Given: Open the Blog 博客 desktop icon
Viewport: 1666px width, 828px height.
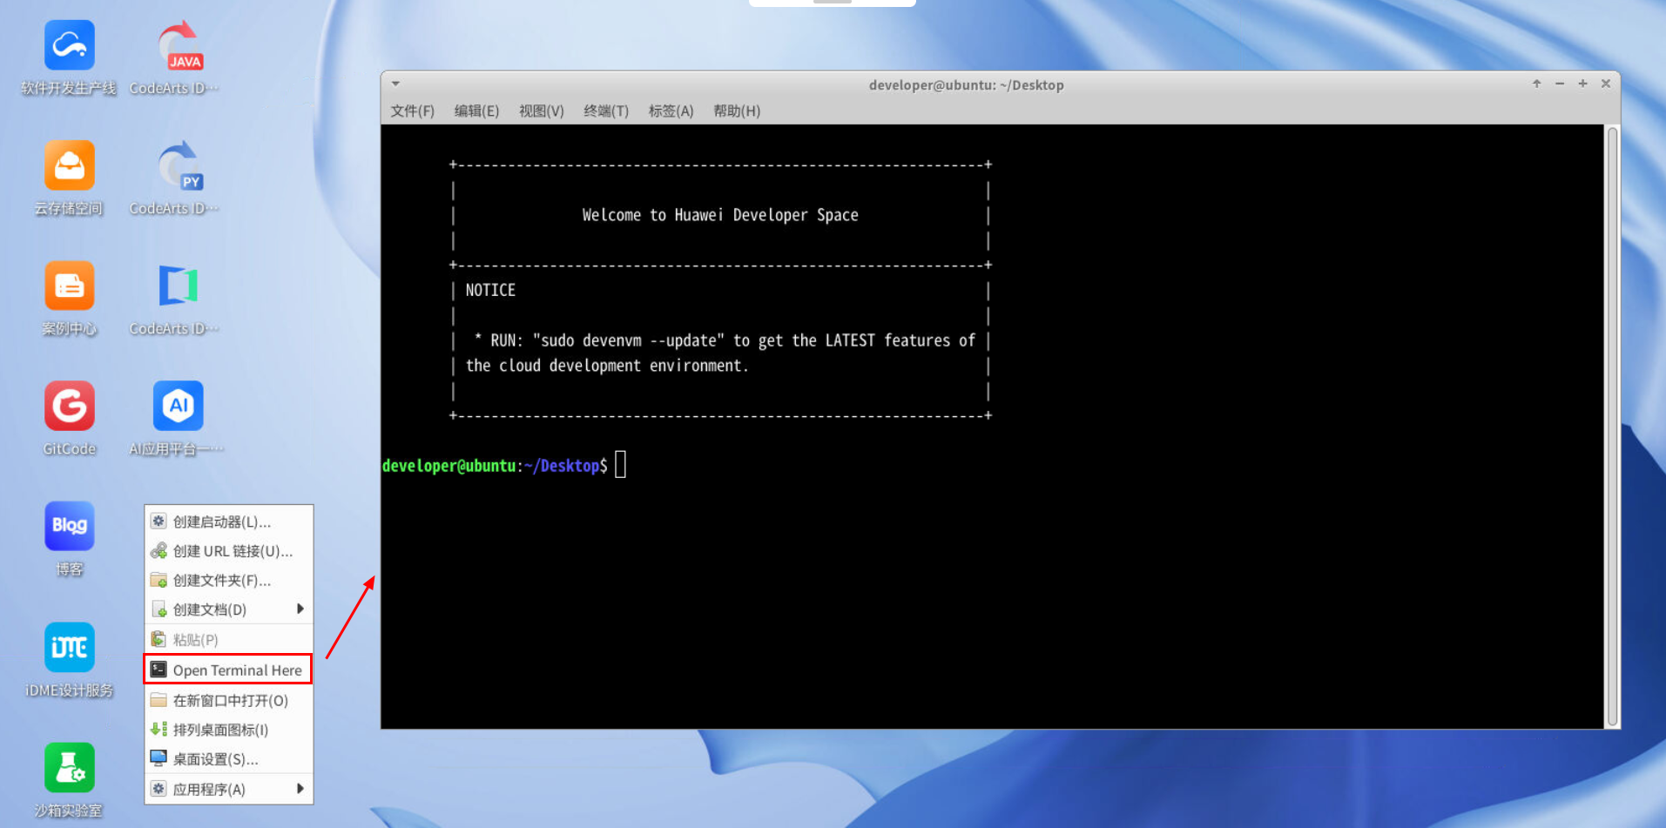Looking at the screenshot, I should click(69, 526).
